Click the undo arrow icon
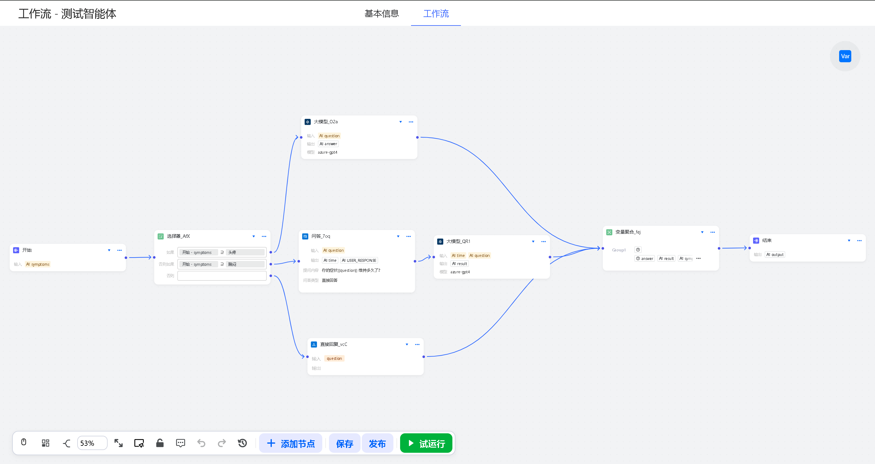Image resolution: width=875 pixels, height=464 pixels. (x=201, y=443)
